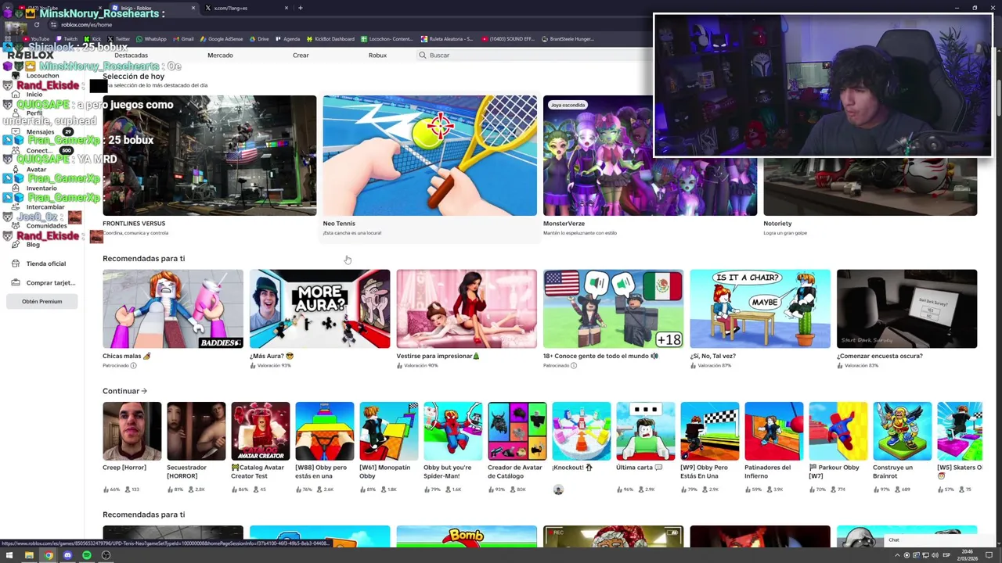This screenshot has height=563, width=1002.
Task: Go to Robux in top navigation
Action: point(377,56)
